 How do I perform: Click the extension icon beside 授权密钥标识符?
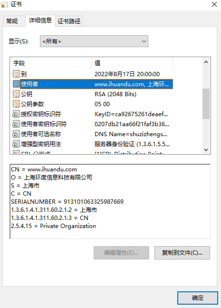16,114
